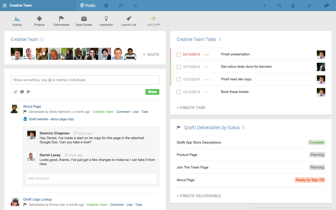Click the green Share button
This screenshot has height=210, width=336.
pos(152,92)
